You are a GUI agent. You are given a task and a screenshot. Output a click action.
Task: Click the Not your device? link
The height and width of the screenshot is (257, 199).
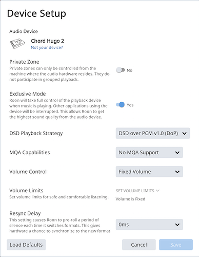(47, 47)
